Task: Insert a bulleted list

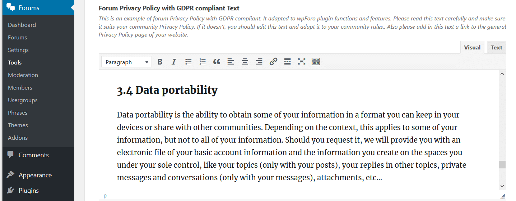Action: click(x=188, y=62)
